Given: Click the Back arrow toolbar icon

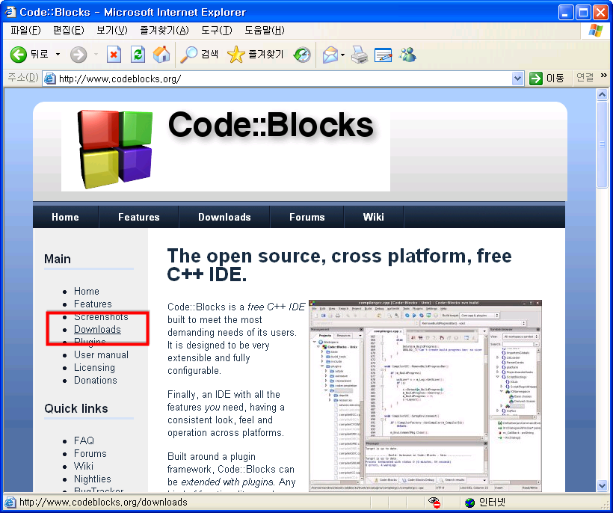Looking at the screenshot, I should coord(19,55).
